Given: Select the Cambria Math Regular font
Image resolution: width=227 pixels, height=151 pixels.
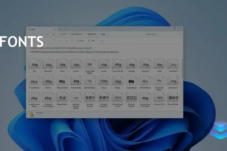Looking at the screenshot, I should tap(90, 64).
